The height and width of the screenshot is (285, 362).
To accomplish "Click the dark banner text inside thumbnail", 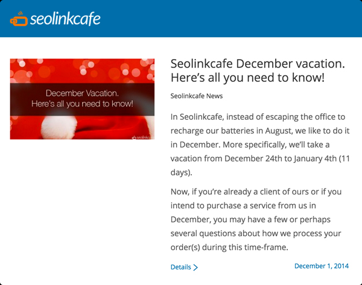I will tap(82, 98).
